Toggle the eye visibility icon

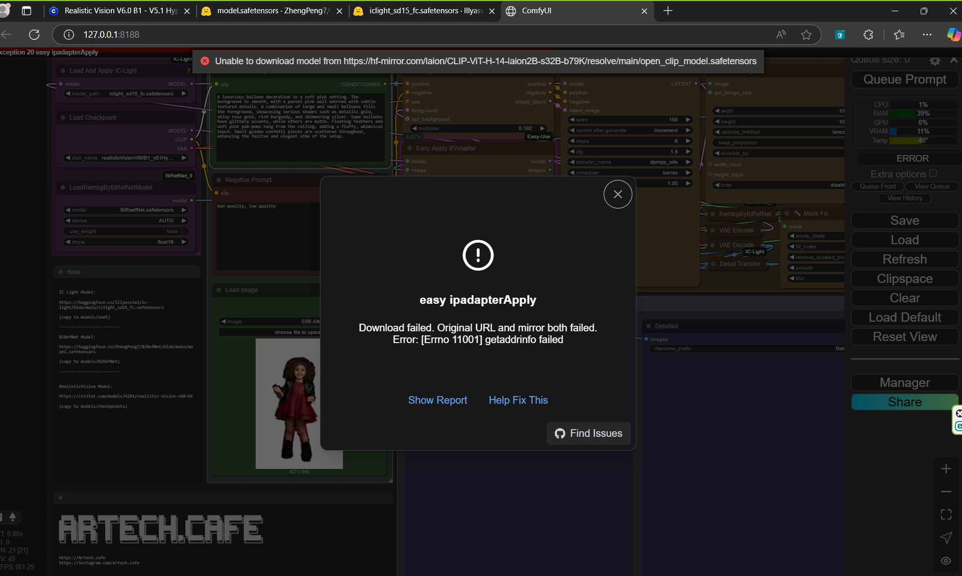946,561
